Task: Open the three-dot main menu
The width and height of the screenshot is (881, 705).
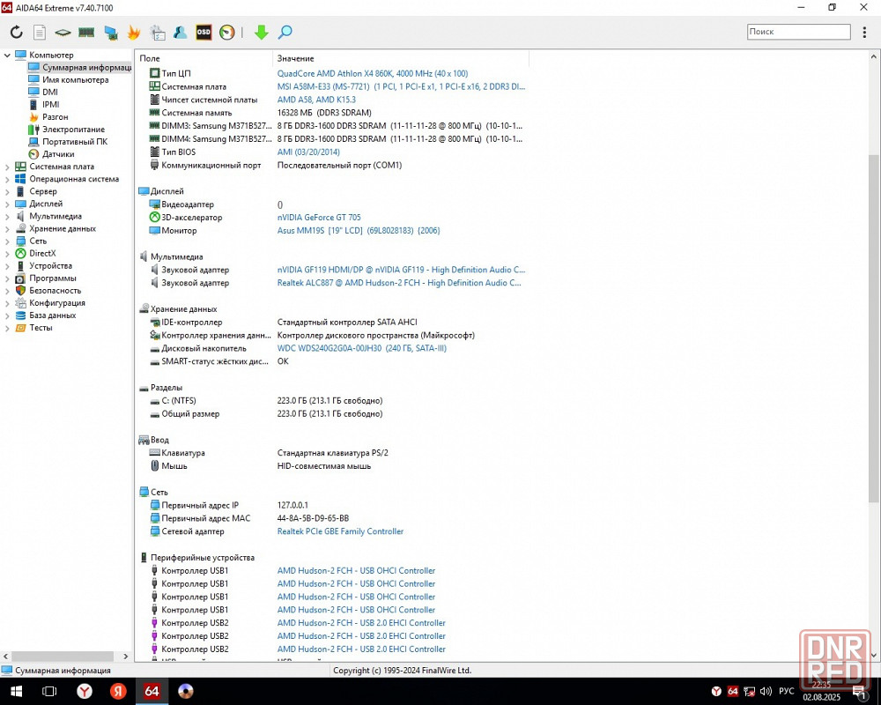Action: point(864,32)
